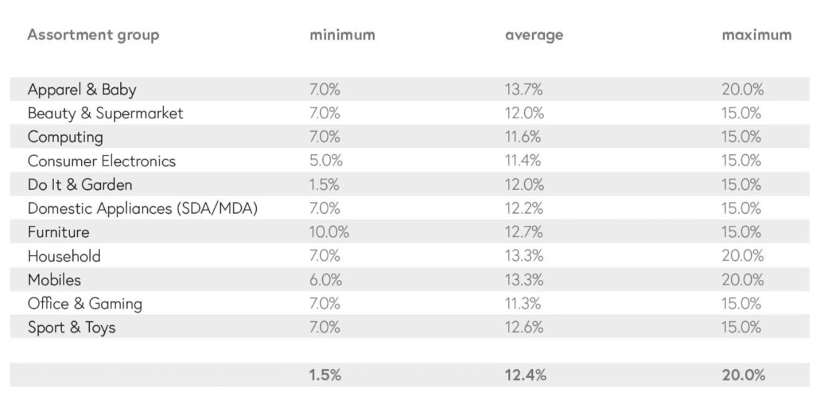Select the overall average total 12.4%
The height and width of the screenshot is (405, 816).
click(x=525, y=376)
